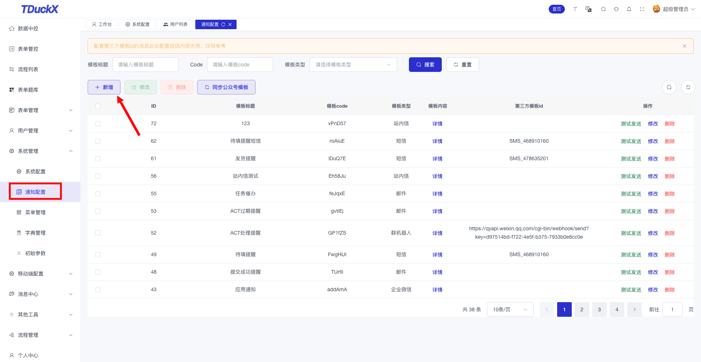701x362 pixels.
Task: Expand the 消息中心 sidebar menu
Action: pyautogui.click(x=40, y=294)
